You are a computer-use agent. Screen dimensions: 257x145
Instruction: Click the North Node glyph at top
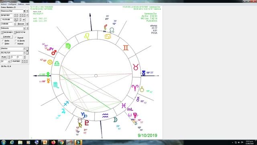pos(112,30)
